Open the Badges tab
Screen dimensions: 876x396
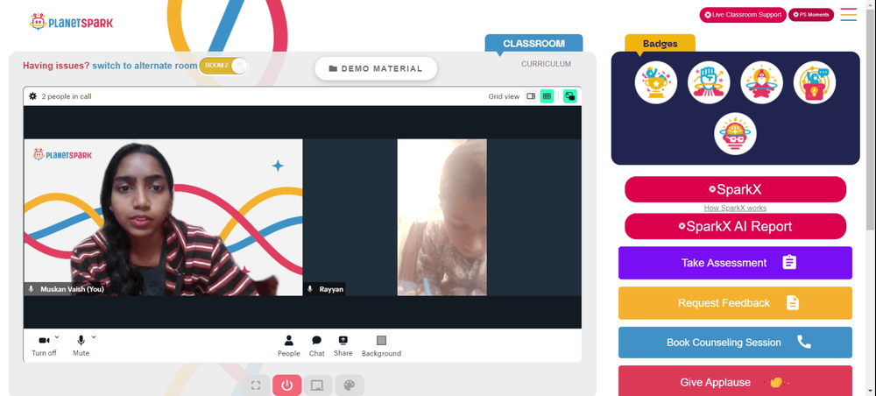pyautogui.click(x=660, y=44)
